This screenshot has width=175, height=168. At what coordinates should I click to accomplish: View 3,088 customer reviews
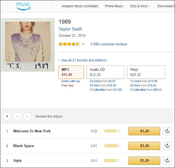[108, 44]
